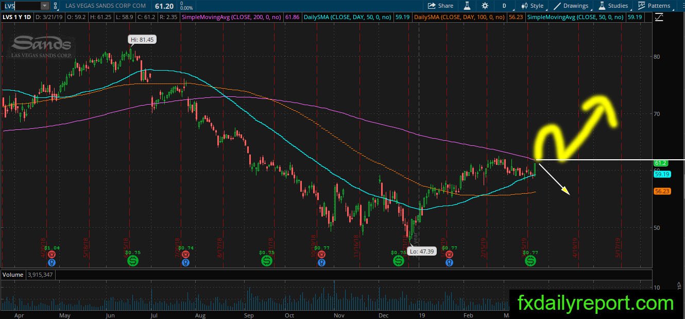This screenshot has height=319, width=685.
Task: Click the Nov label on time axis
Action: (338, 315)
